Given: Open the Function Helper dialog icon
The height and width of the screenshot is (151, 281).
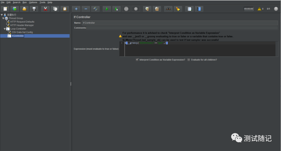Looking at the screenshot, I should (x=189, y=9).
